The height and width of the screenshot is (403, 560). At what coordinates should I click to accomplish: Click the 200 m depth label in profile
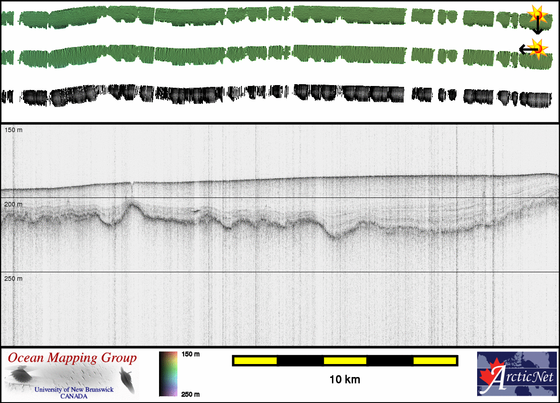[13, 204]
